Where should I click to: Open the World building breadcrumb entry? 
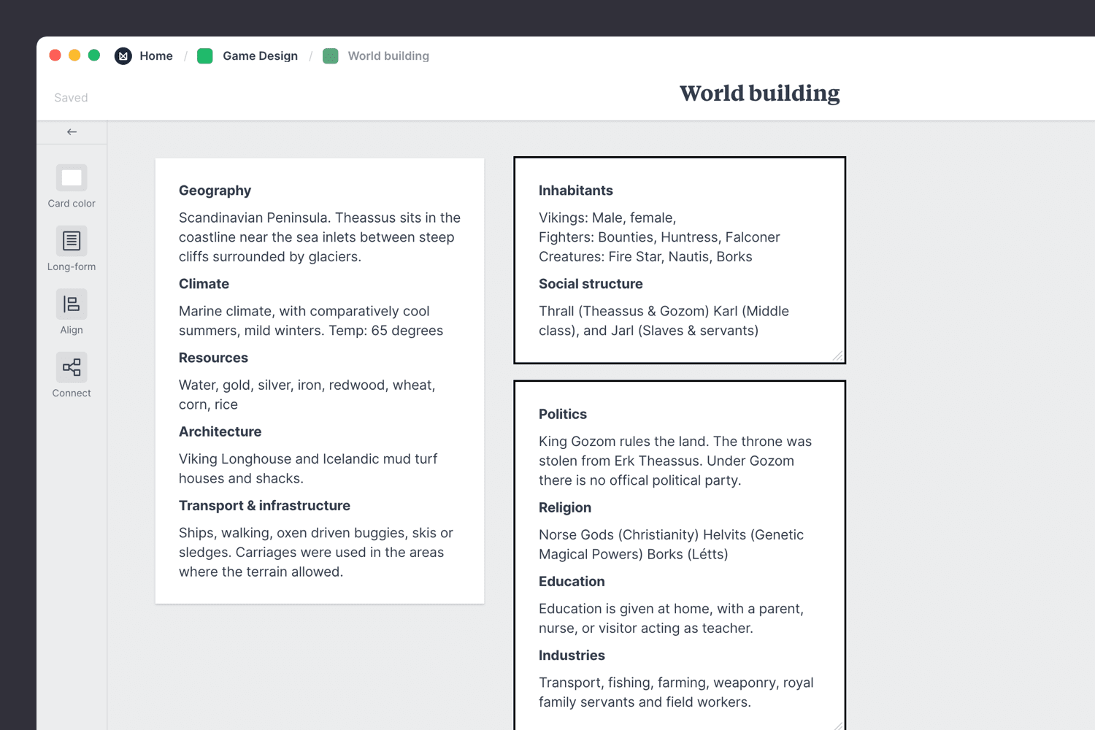point(388,55)
